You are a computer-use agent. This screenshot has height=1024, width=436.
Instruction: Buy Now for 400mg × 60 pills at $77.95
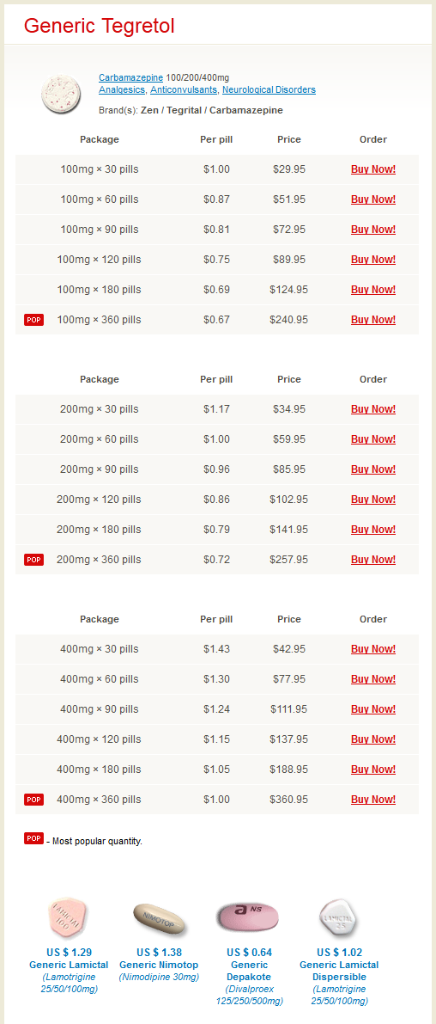click(373, 678)
